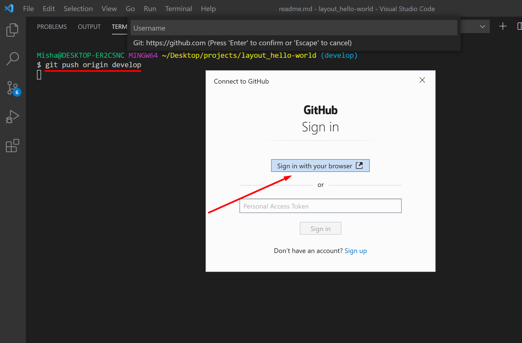Viewport: 522px width, 343px height.
Task: Click the disabled Sign in button
Action: pyautogui.click(x=320, y=229)
